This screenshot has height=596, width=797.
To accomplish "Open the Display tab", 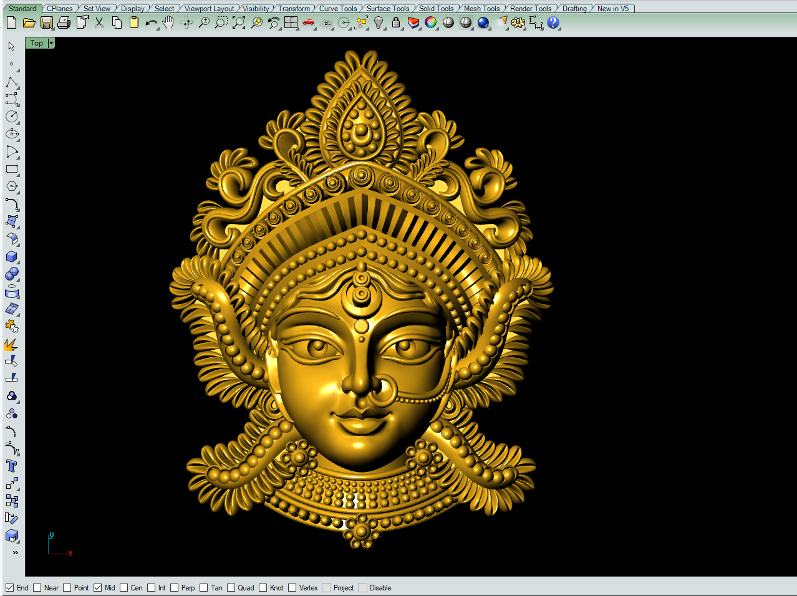I will (x=132, y=9).
